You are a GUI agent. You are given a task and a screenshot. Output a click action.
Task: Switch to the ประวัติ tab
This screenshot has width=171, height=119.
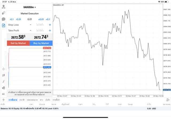(22, 100)
